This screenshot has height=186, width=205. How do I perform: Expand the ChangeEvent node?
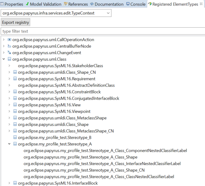tap(4, 52)
